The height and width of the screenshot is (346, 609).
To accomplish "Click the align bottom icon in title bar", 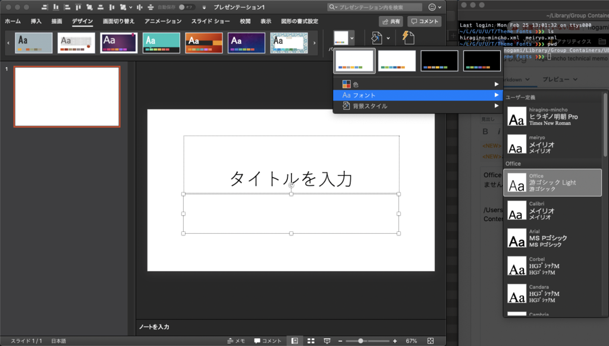I will (56, 7).
